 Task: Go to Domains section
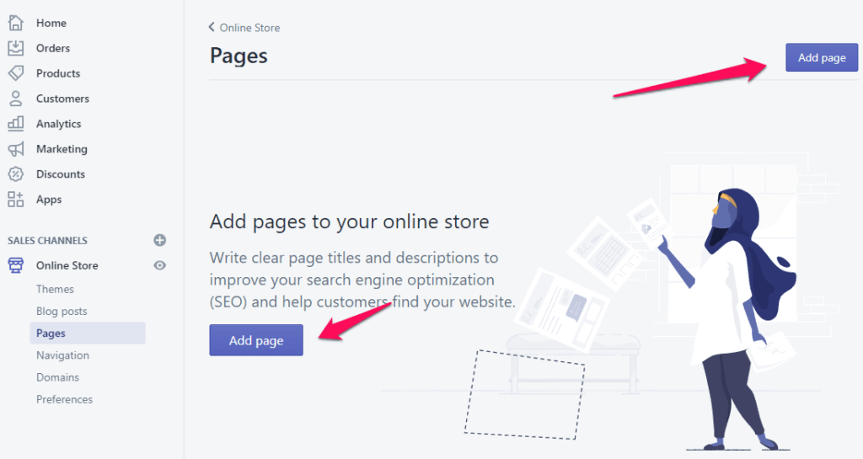(57, 377)
